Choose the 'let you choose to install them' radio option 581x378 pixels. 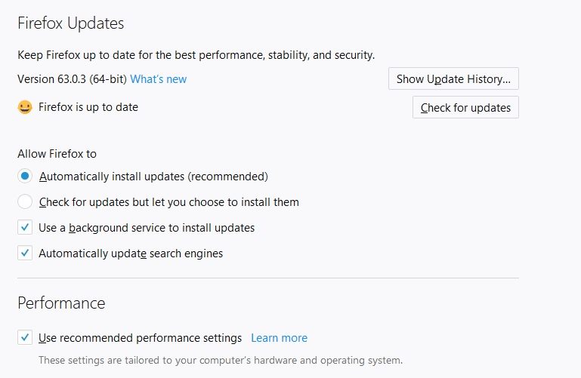[x=25, y=202]
